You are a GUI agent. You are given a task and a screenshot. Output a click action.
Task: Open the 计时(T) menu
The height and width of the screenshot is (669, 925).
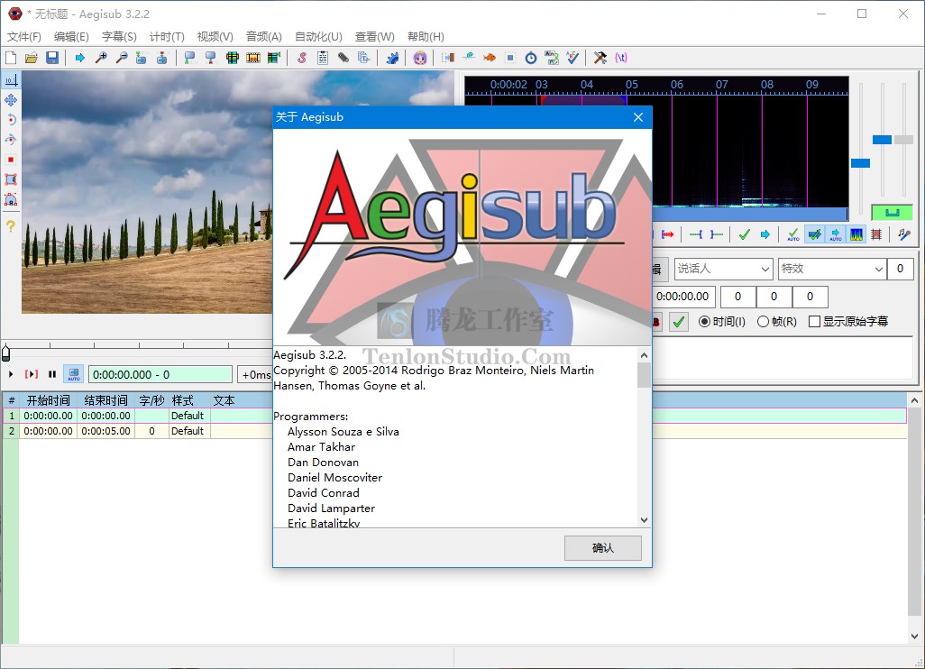[x=167, y=37]
